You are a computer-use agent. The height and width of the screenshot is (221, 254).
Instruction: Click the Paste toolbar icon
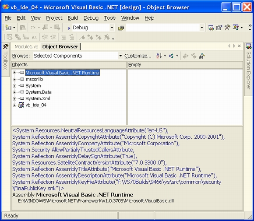22,28
